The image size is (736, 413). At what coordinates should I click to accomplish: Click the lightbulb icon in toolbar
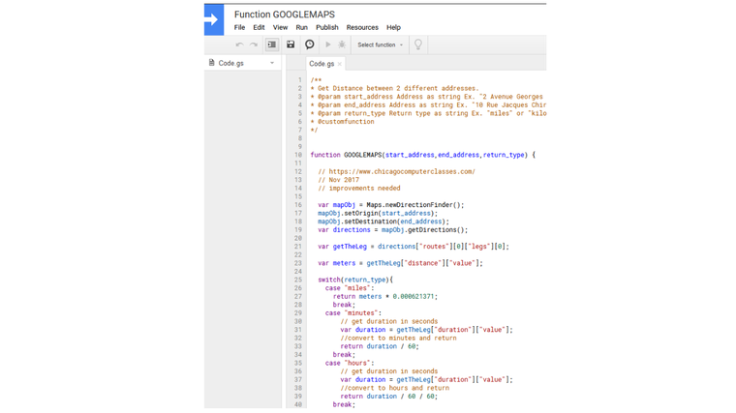[417, 44]
